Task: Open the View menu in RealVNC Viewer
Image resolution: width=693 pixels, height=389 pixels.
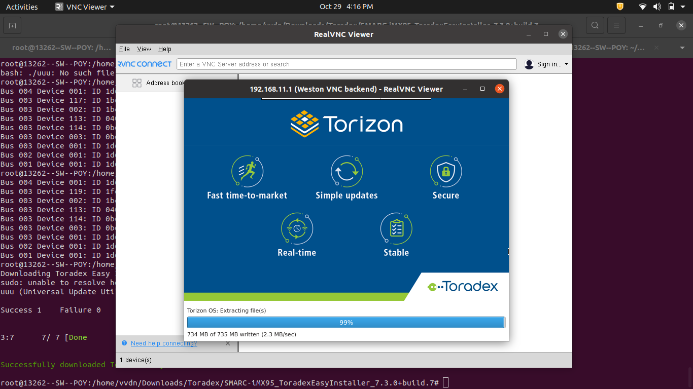Action: 144,49
